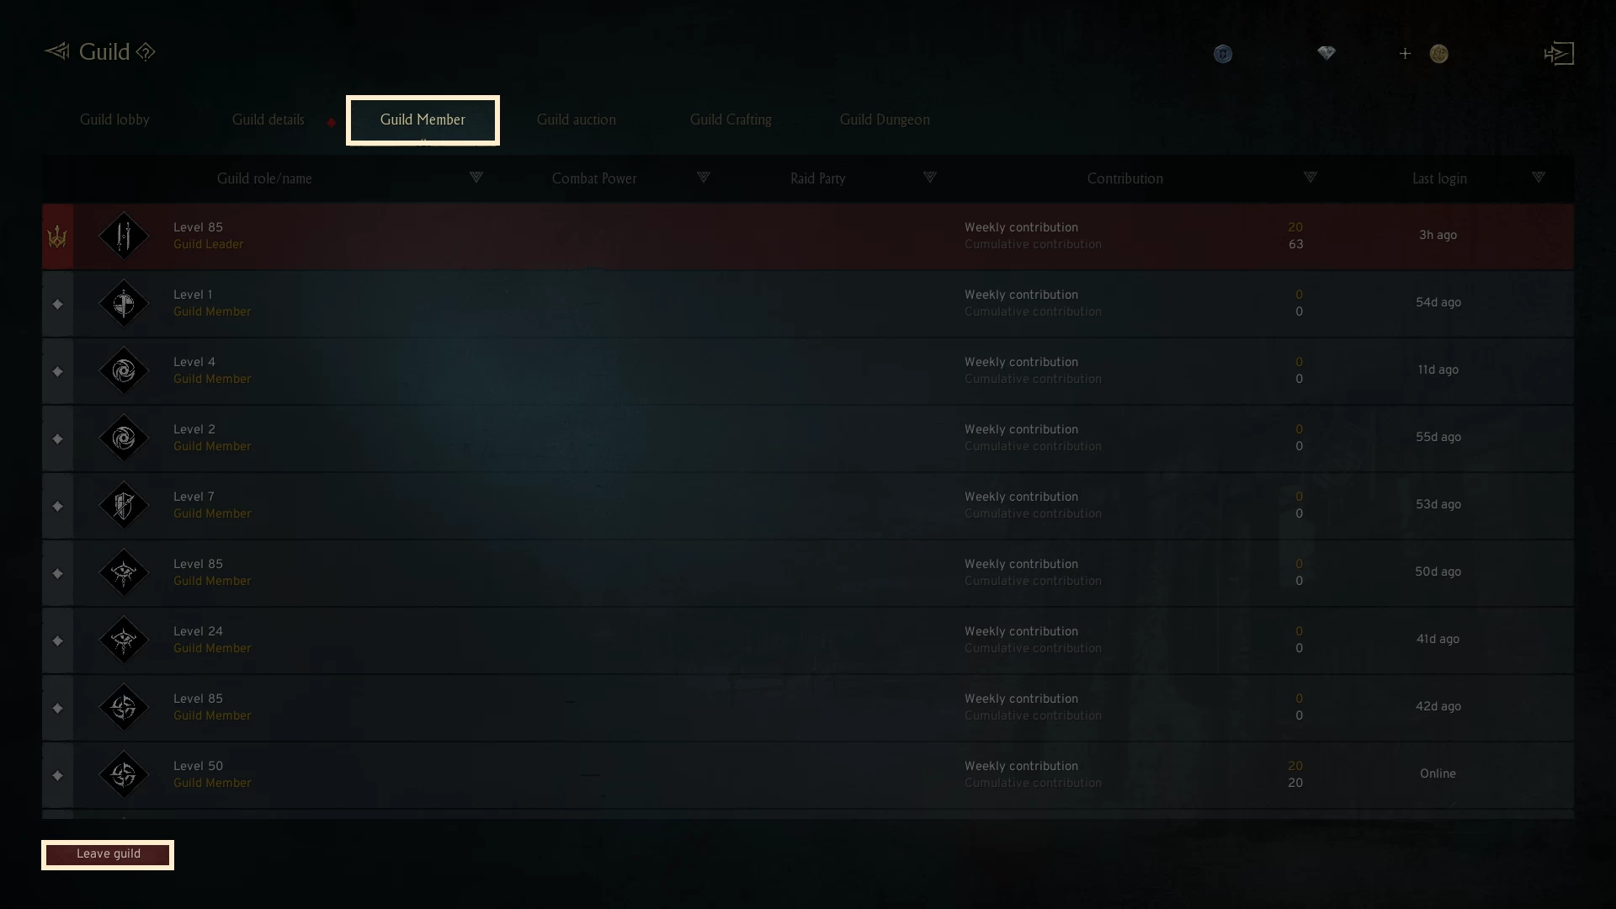1616x909 pixels.
Task: Toggle the rank diamond for Level 4 member
Action: pyautogui.click(x=57, y=371)
